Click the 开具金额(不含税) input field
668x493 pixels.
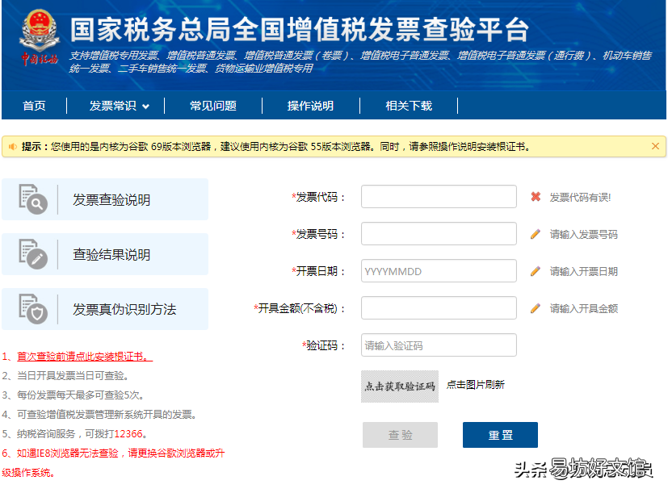pyautogui.click(x=439, y=307)
